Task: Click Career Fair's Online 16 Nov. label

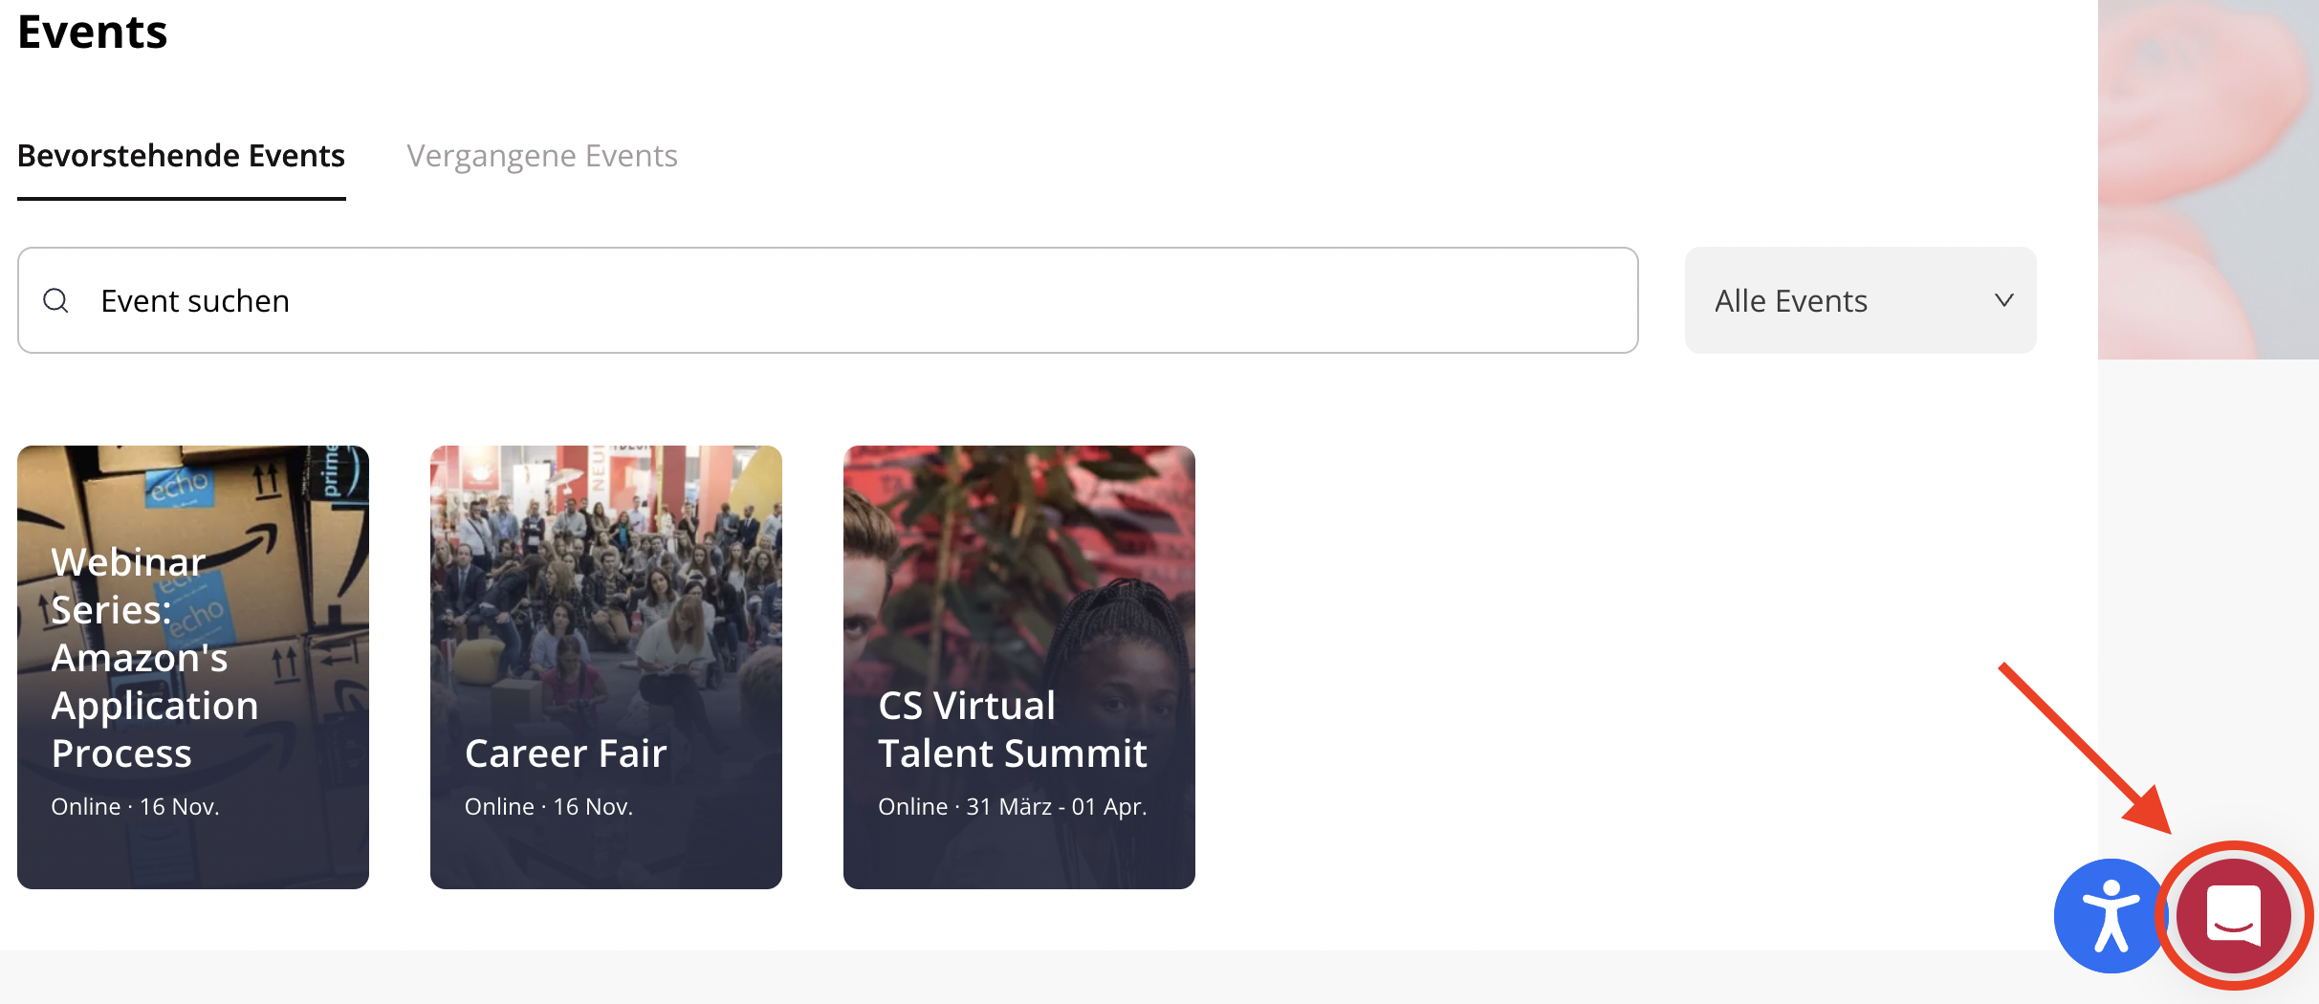Action: (x=549, y=807)
